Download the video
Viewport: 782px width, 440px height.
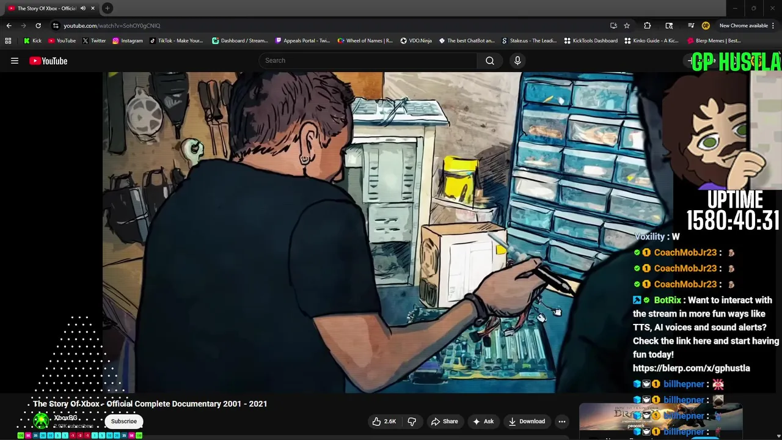pos(526,421)
